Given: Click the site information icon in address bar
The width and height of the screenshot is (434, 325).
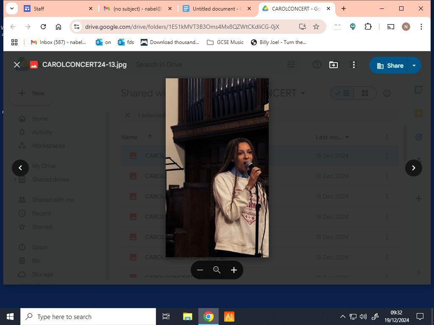Looking at the screenshot, I should (76, 27).
